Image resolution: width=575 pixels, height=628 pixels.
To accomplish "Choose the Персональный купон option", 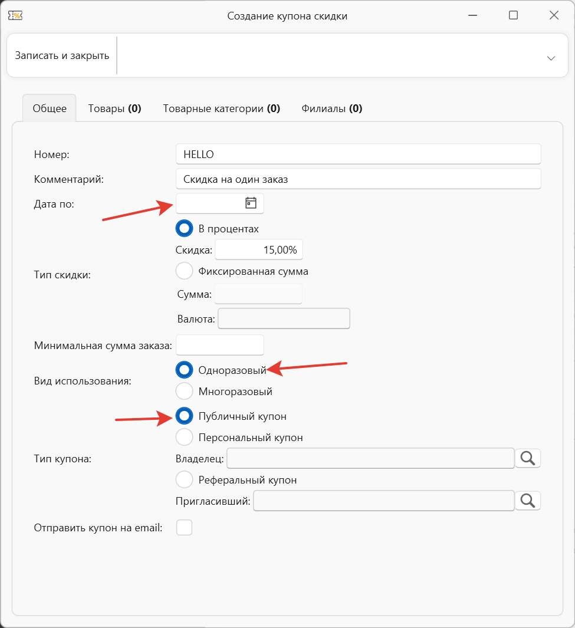I will pos(185,438).
